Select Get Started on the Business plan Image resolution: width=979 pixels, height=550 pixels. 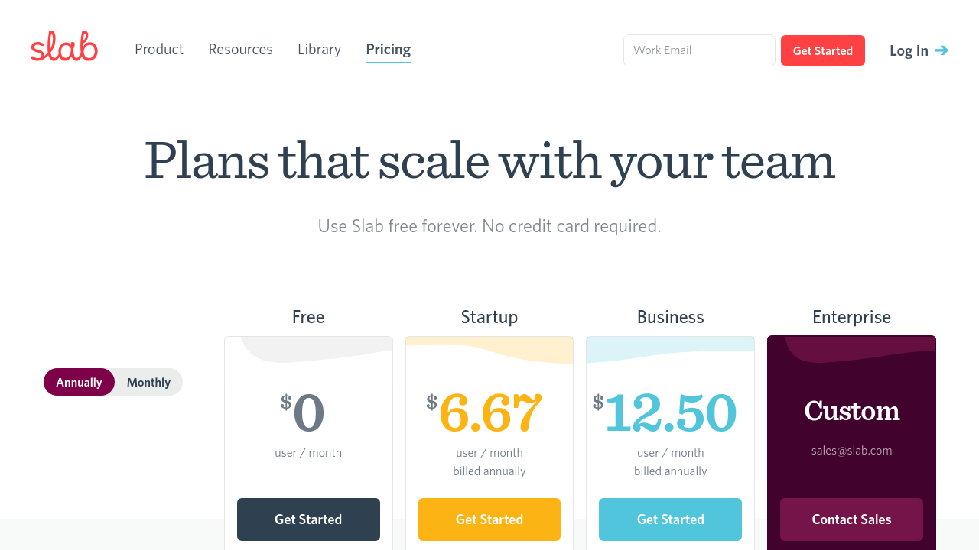point(670,519)
